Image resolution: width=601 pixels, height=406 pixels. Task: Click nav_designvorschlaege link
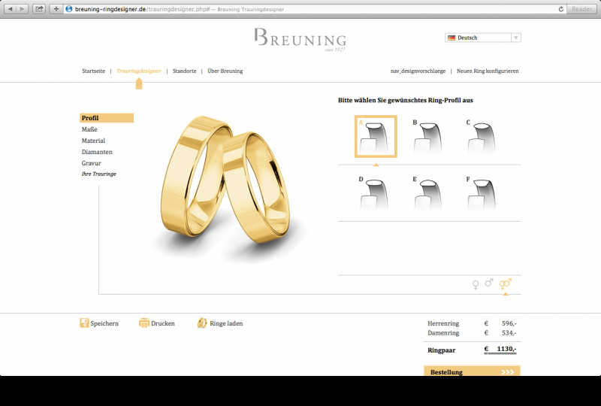pyautogui.click(x=418, y=71)
